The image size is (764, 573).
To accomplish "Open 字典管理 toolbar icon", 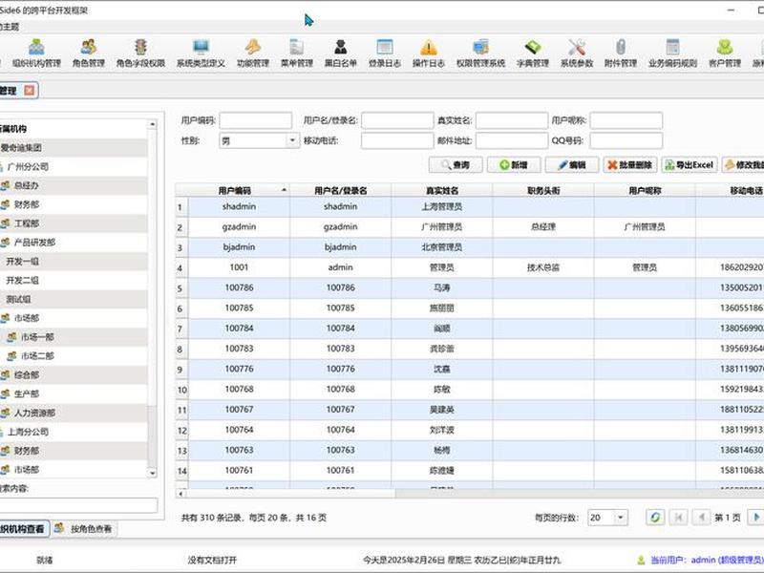I will (533, 53).
